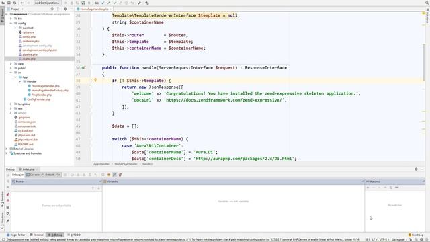Click the handle() breadcrumb
Screen dimensions: 430x242
147,164
